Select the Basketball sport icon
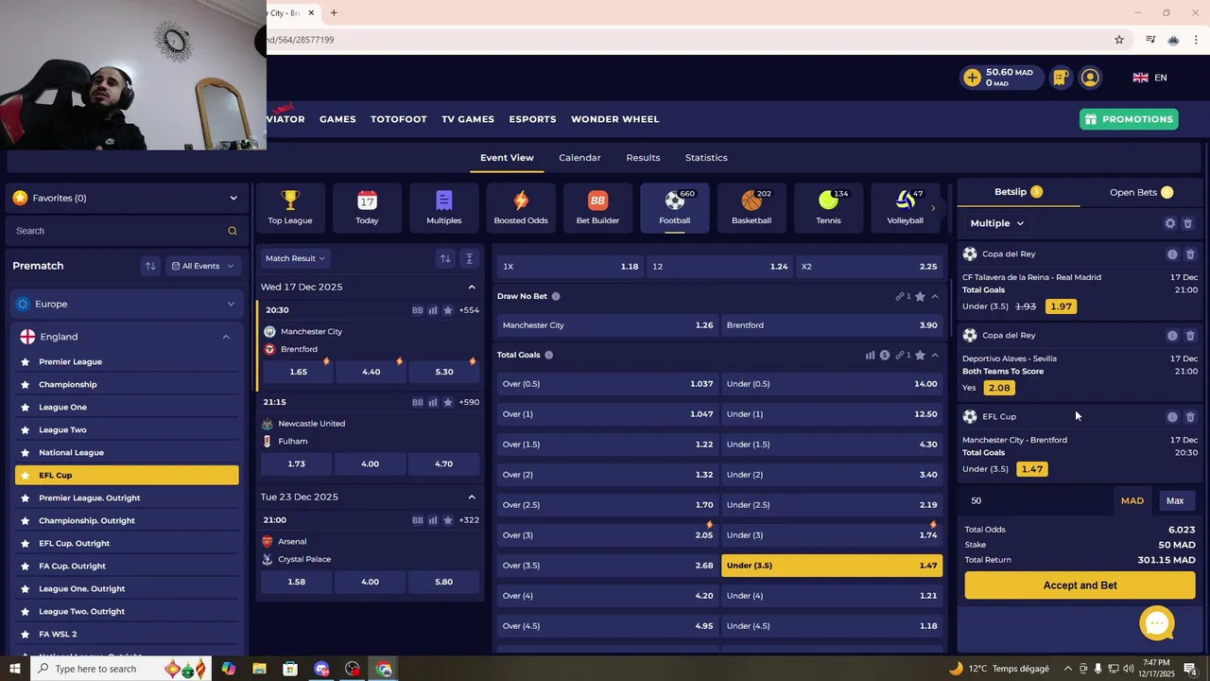This screenshot has height=681, width=1210. [x=752, y=206]
